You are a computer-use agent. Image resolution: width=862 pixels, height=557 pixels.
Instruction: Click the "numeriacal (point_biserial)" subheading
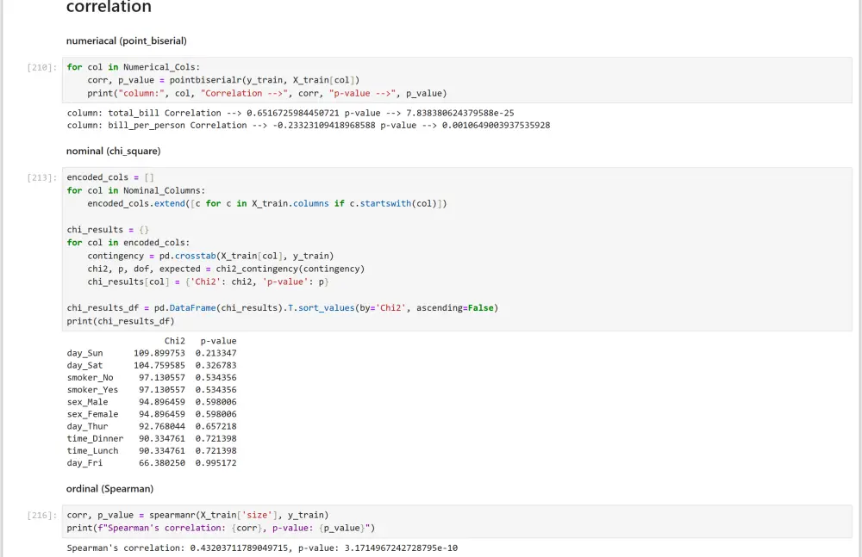click(x=127, y=40)
